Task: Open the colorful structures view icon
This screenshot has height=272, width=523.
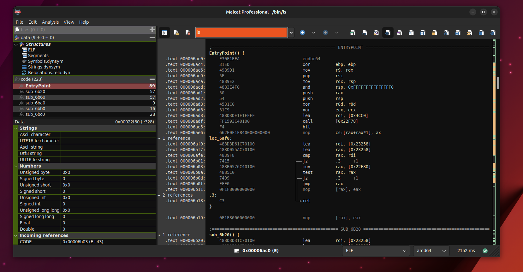Action: click(376, 33)
